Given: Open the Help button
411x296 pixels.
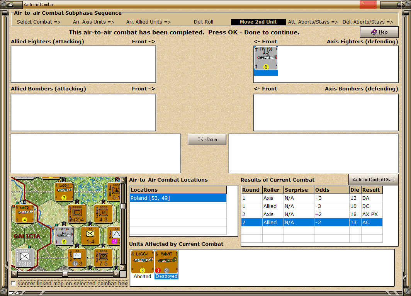Looking at the screenshot, I should click(x=379, y=32).
